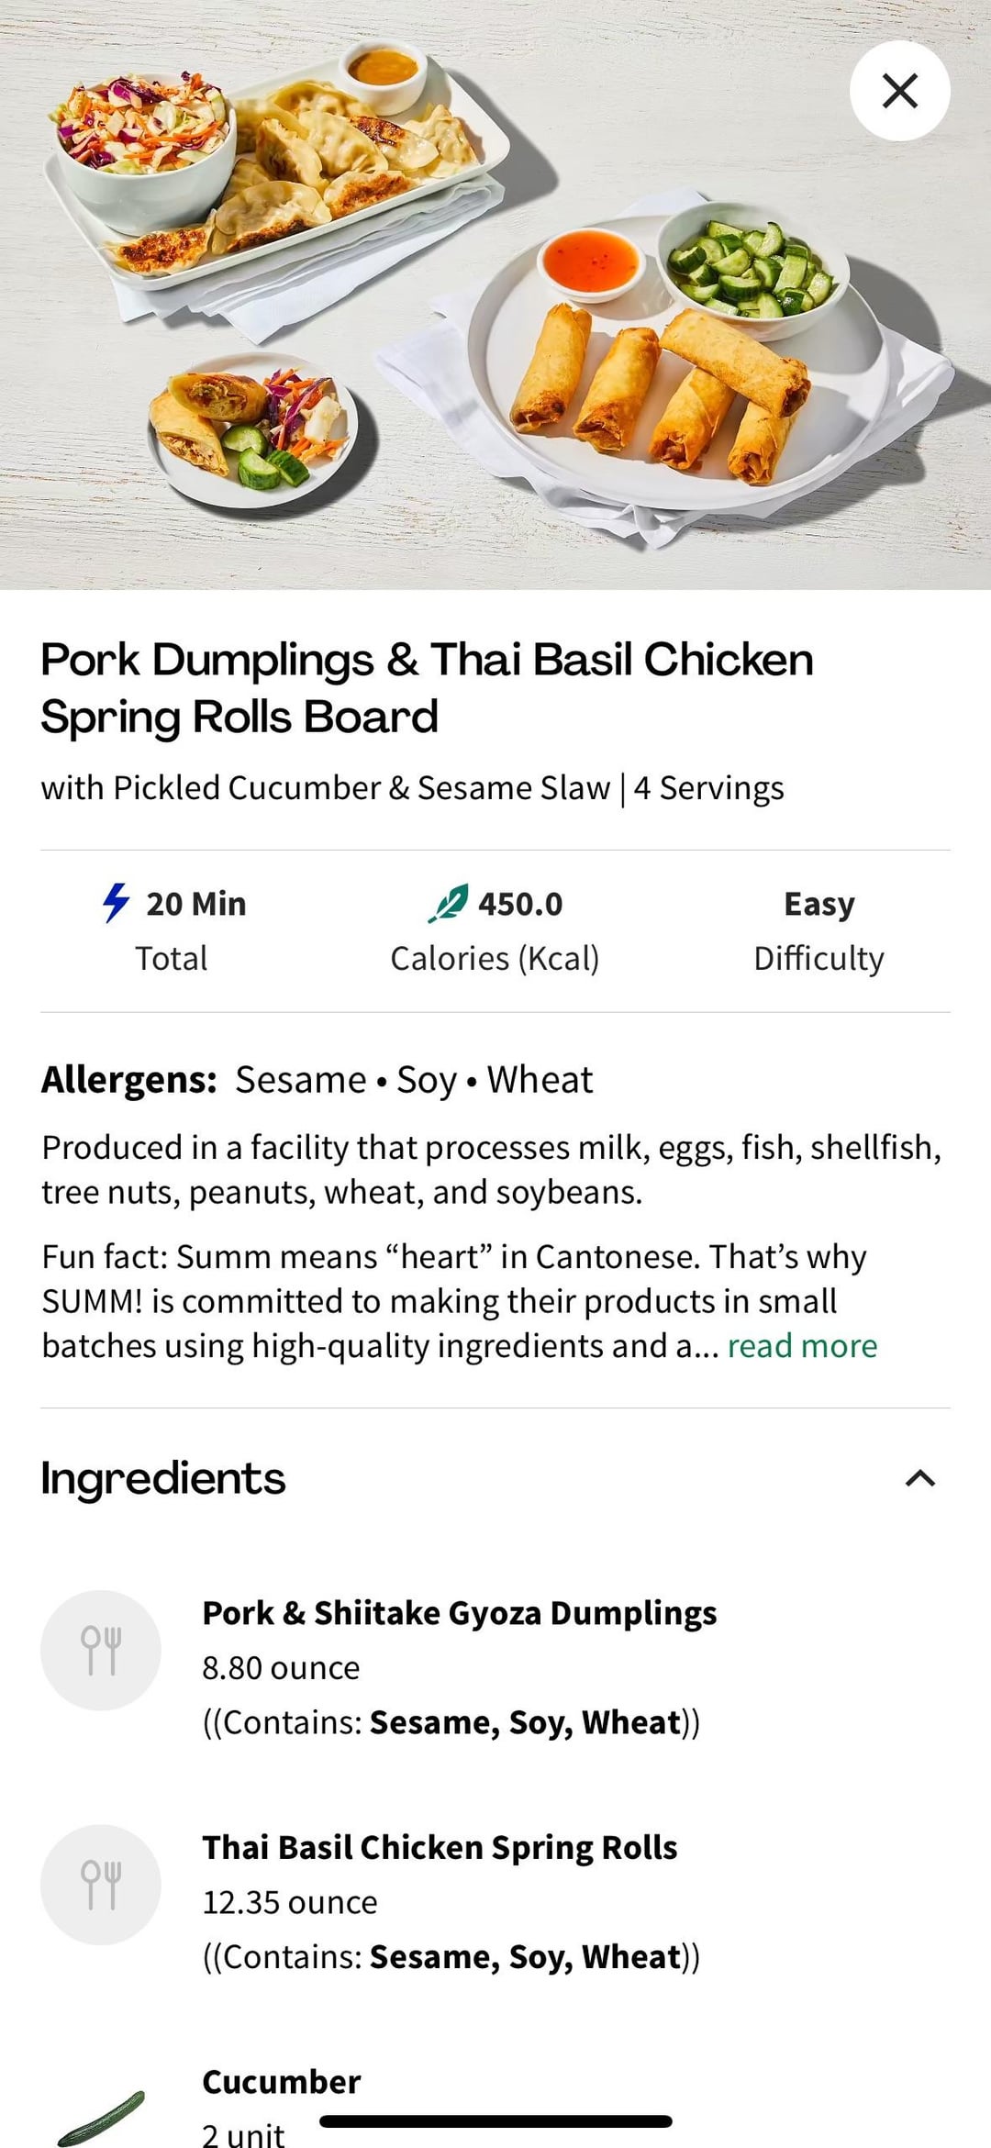991x2148 pixels.
Task: Tap the home indicator bar at bottom
Action: [x=495, y=2120]
